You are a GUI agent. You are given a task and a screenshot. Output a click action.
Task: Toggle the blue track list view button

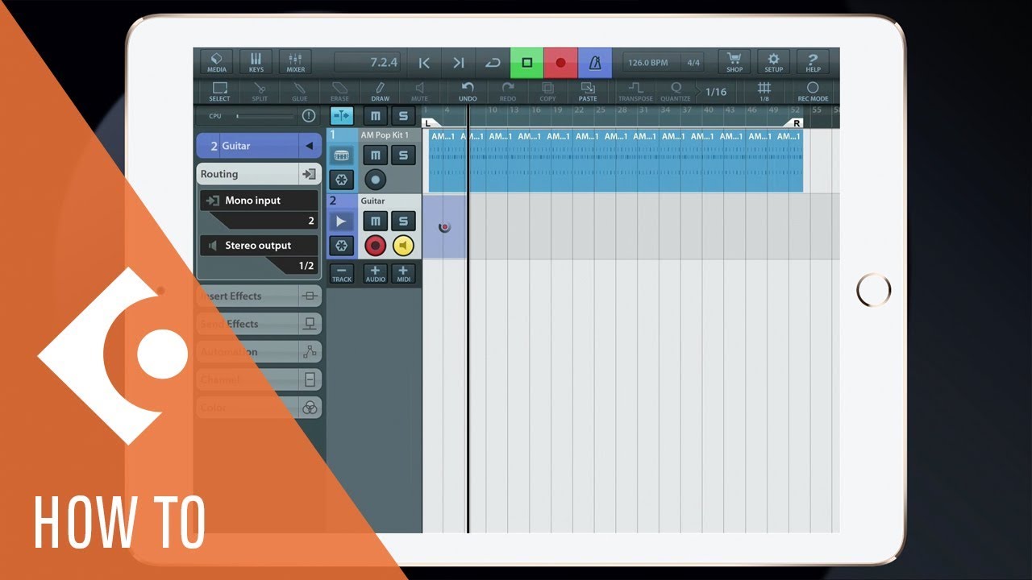point(342,116)
